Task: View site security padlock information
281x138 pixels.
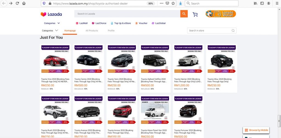Action: coord(50,3)
